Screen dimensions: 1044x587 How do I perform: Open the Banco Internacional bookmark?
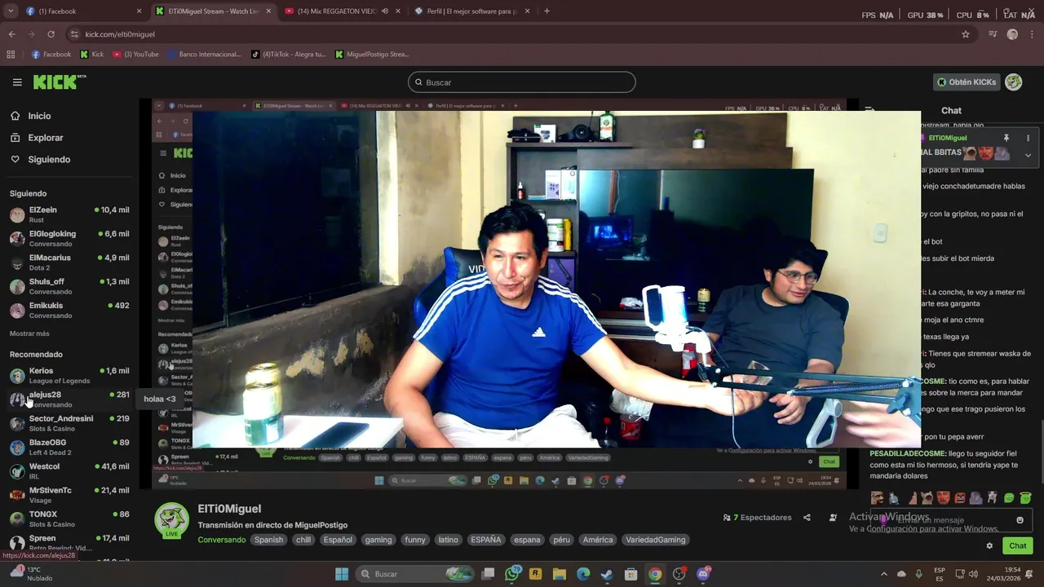(x=204, y=55)
